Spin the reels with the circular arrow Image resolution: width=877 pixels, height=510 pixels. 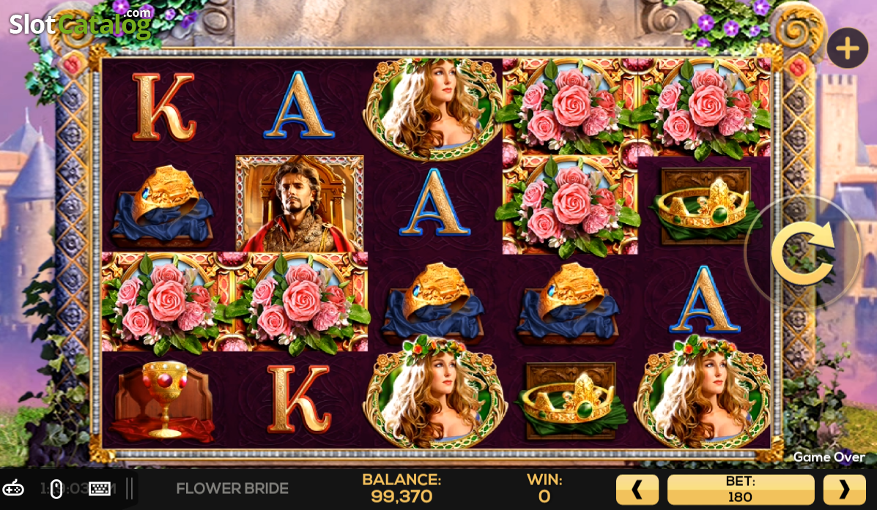[x=803, y=253]
